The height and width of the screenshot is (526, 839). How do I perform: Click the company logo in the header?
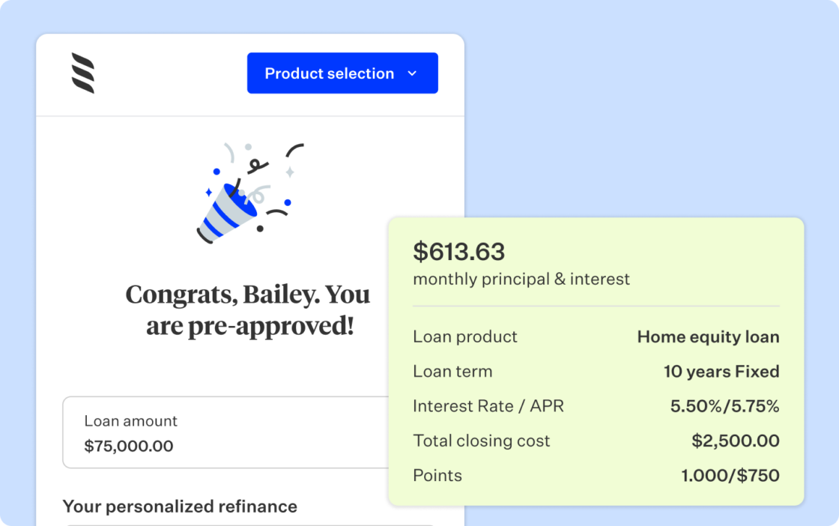tap(82, 73)
